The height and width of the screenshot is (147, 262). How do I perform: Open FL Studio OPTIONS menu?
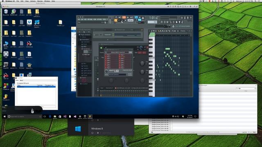point(99,19)
